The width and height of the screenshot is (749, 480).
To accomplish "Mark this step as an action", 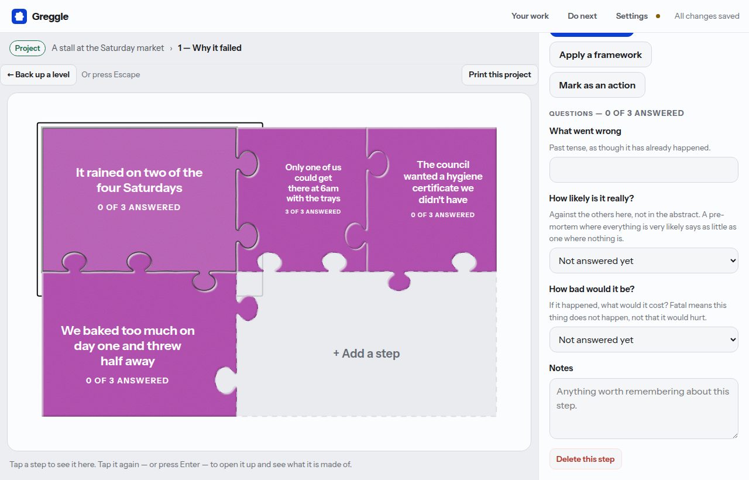I will tap(597, 85).
